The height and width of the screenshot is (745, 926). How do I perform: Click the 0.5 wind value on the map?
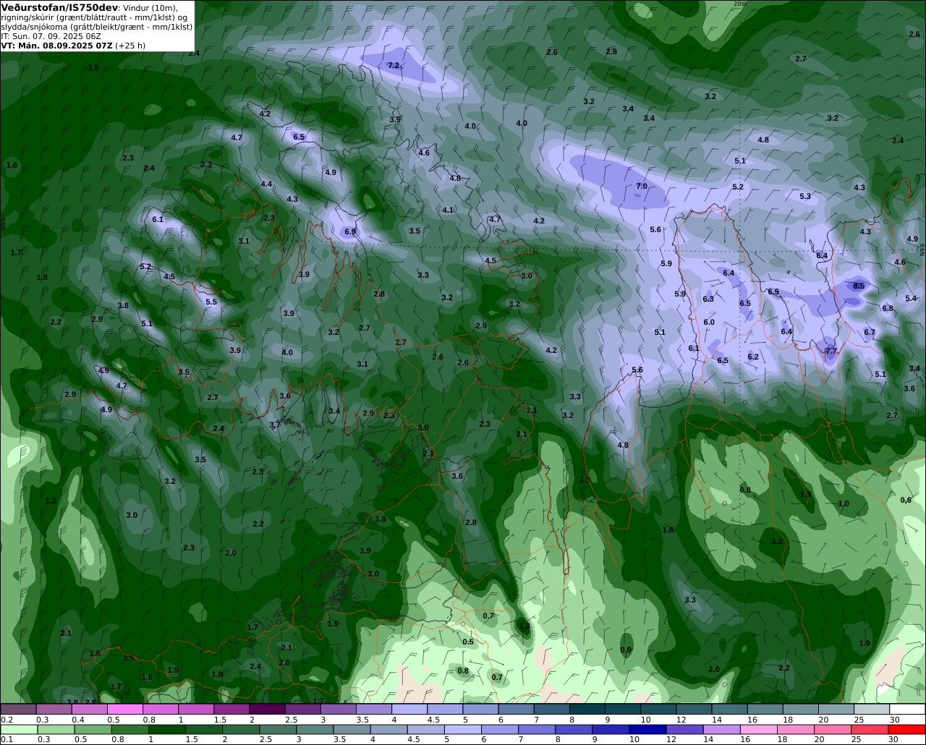point(468,642)
